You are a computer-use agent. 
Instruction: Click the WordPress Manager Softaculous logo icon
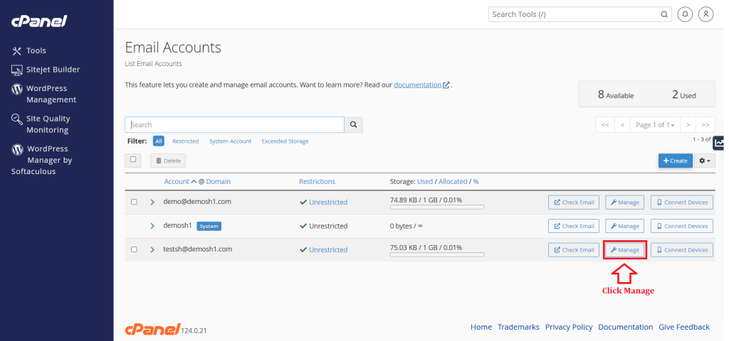click(17, 149)
